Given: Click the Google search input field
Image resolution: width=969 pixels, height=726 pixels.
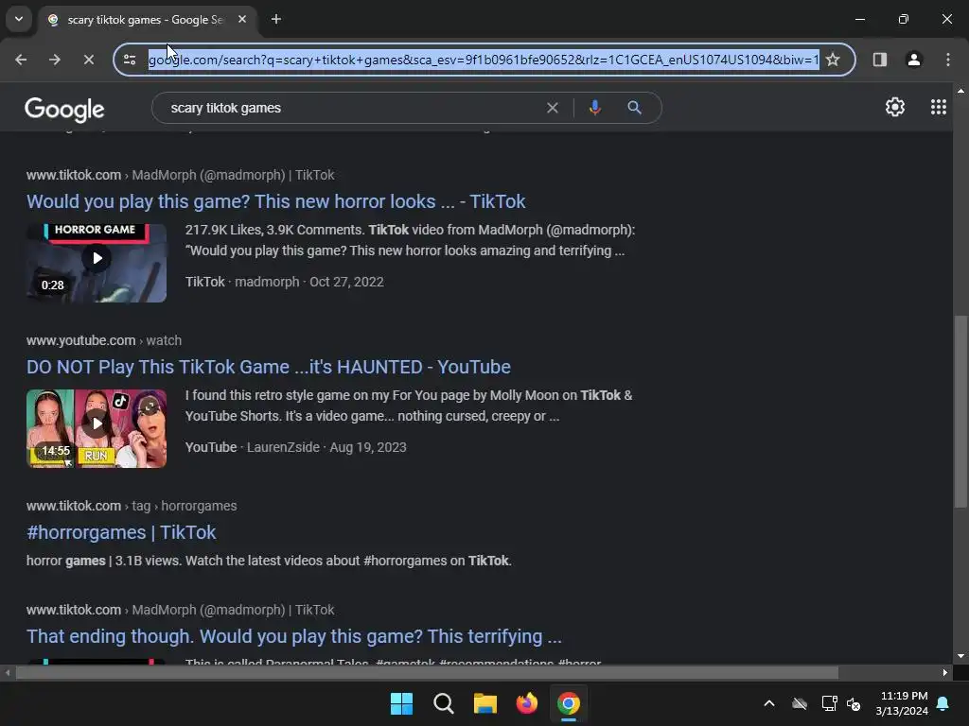Looking at the screenshot, I should pyautogui.click(x=349, y=108).
